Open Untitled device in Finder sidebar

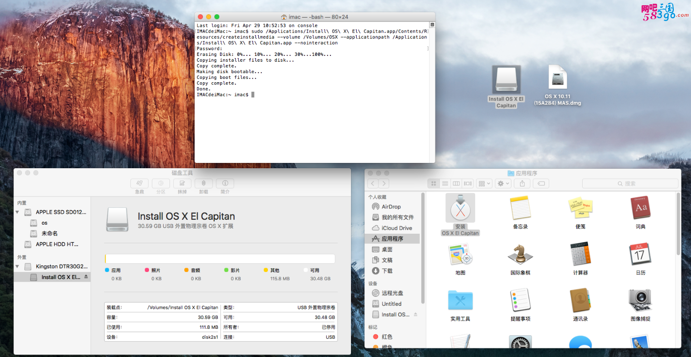coord(393,304)
